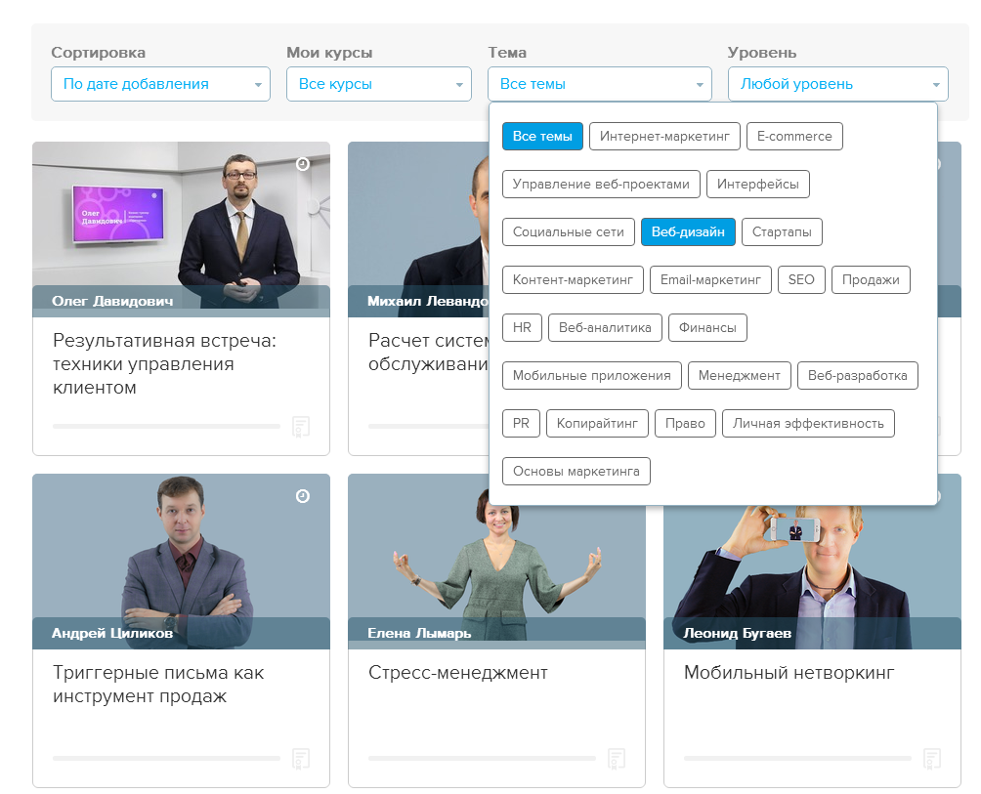Choose SEO from the topic list
The width and height of the screenshot is (981, 794).
(x=801, y=279)
